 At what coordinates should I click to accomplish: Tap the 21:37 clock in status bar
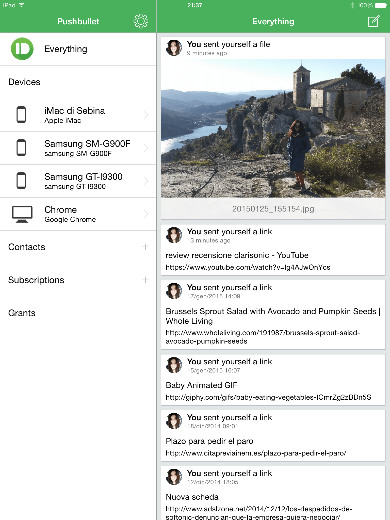point(195,5)
